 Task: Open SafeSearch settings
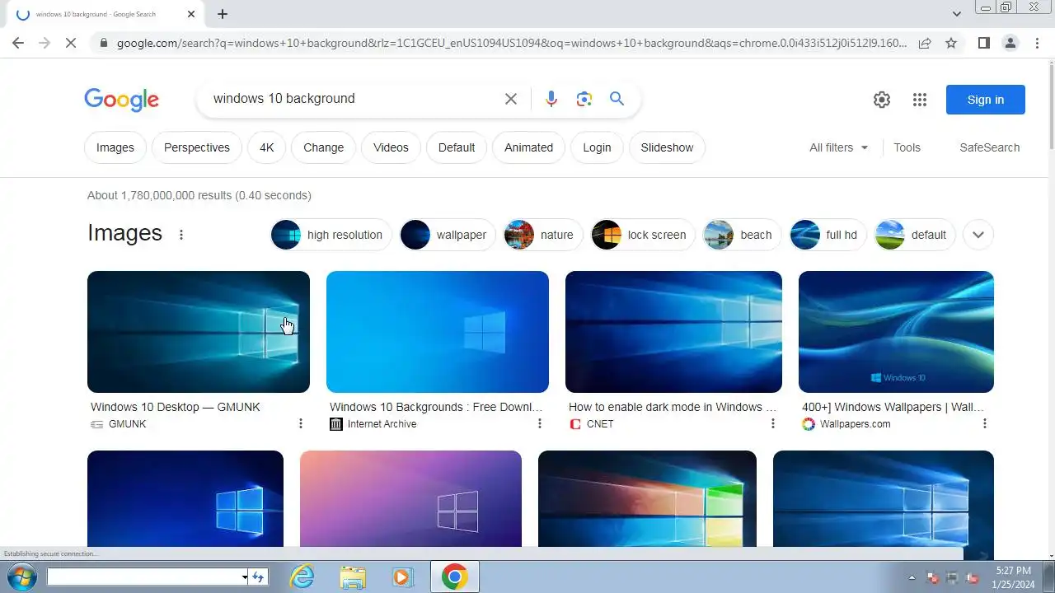coord(989,147)
